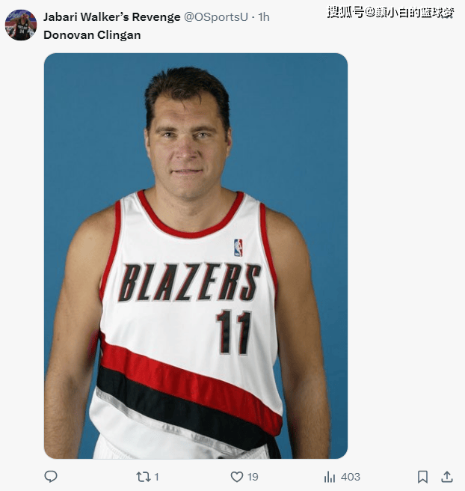Screen dimensions: 465x491
Task: Open the Blazers player photo
Action: coord(196,255)
